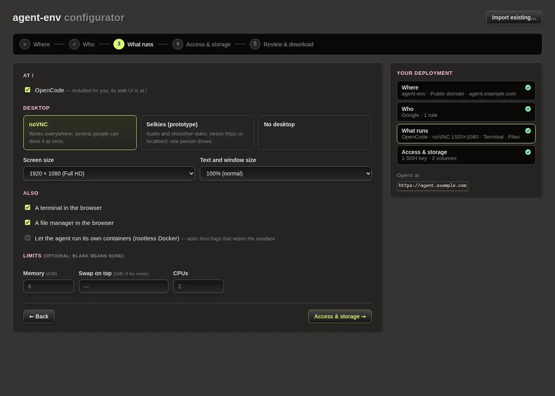The image size is (555, 396).
Task: Click the step 3 number badge
Action: point(119,44)
